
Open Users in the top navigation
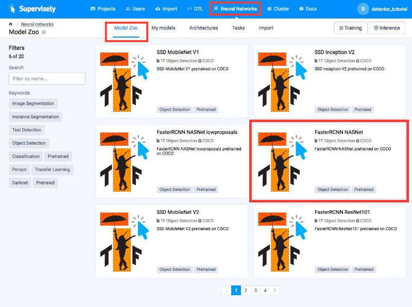pos(135,9)
